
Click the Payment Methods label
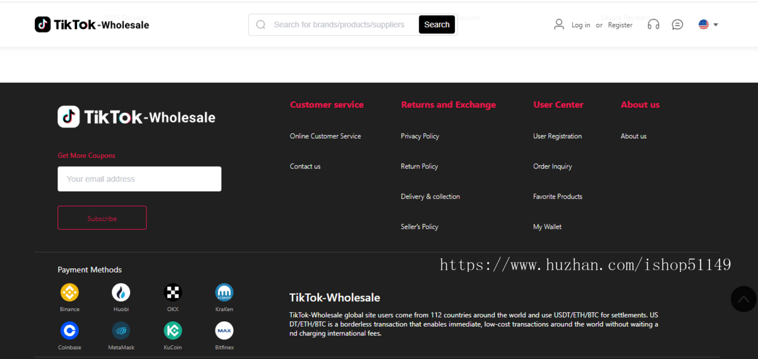coord(90,270)
